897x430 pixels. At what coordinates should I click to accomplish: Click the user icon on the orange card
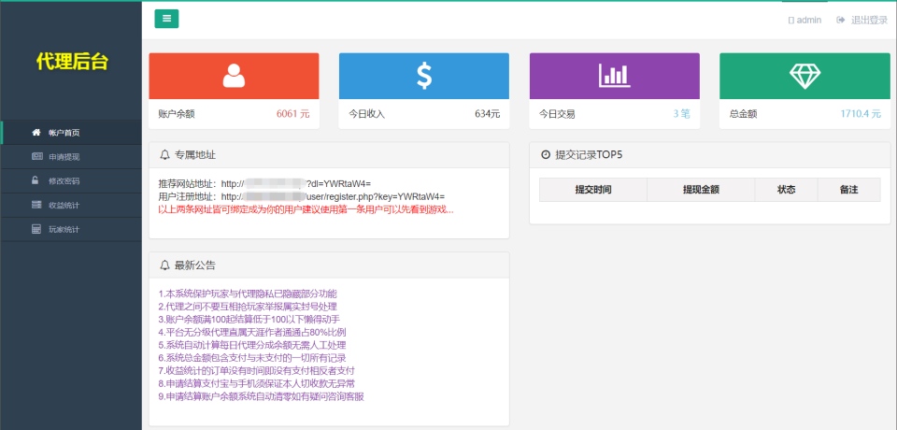point(234,76)
